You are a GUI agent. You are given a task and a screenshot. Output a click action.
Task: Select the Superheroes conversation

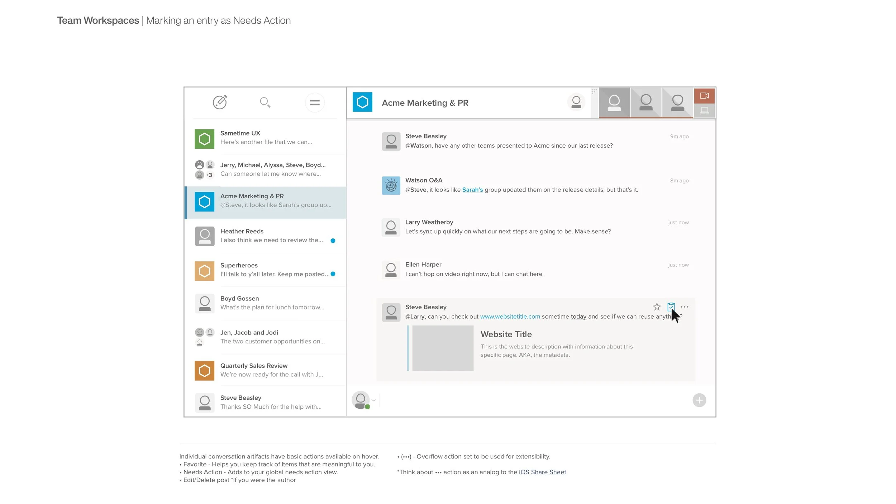click(x=265, y=270)
